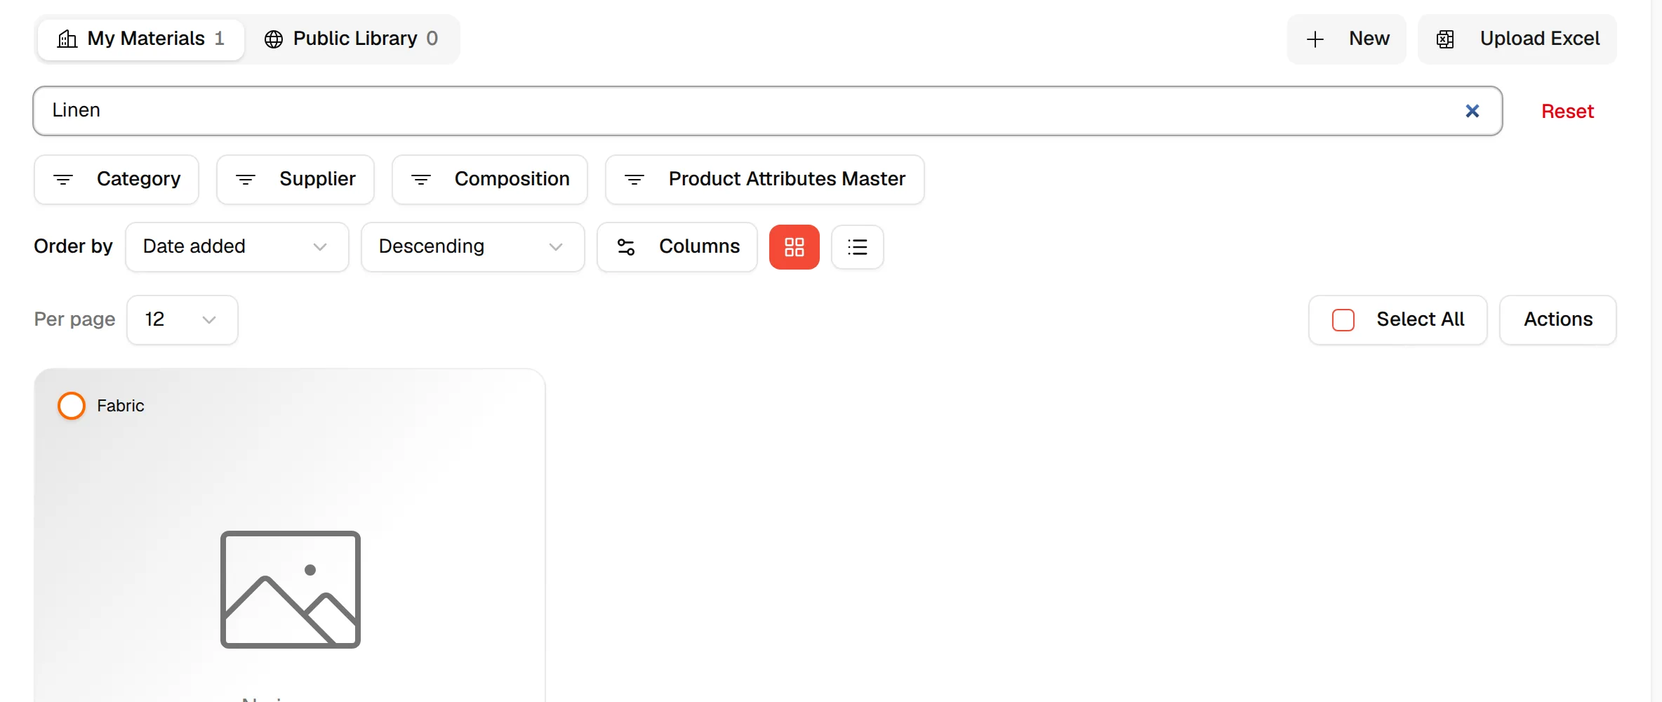
Task: Open the Product Attributes Master filter
Action: (765, 179)
